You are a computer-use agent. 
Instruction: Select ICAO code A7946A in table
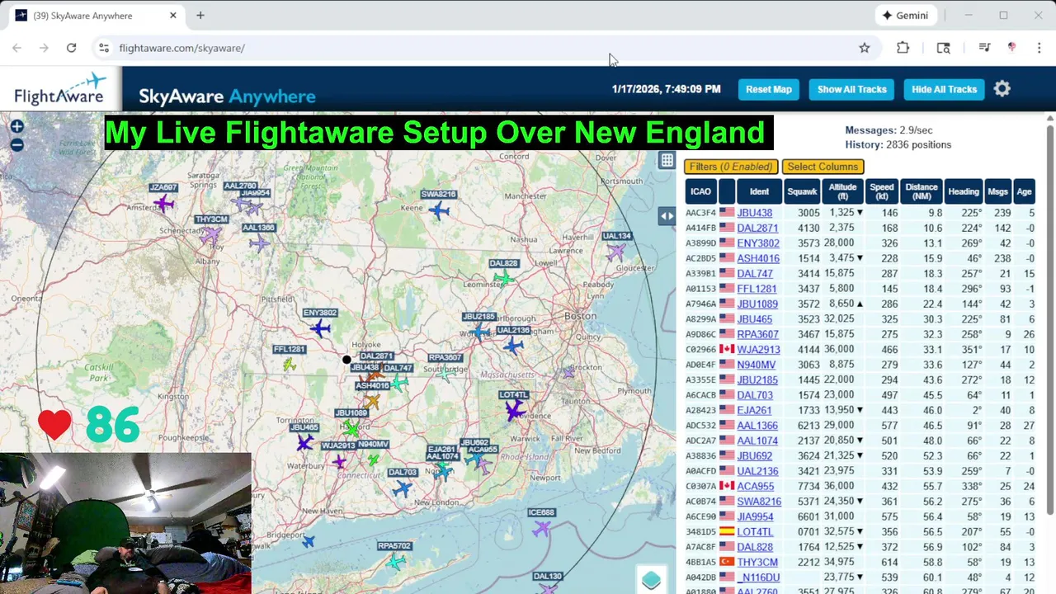tap(700, 304)
